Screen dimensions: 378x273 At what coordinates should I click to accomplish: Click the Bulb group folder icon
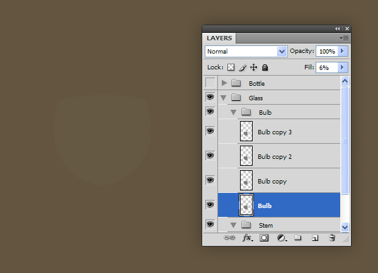click(x=246, y=112)
